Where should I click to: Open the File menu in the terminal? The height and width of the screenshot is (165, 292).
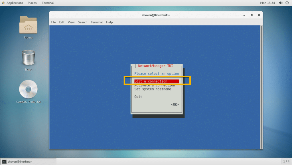coord(53,22)
